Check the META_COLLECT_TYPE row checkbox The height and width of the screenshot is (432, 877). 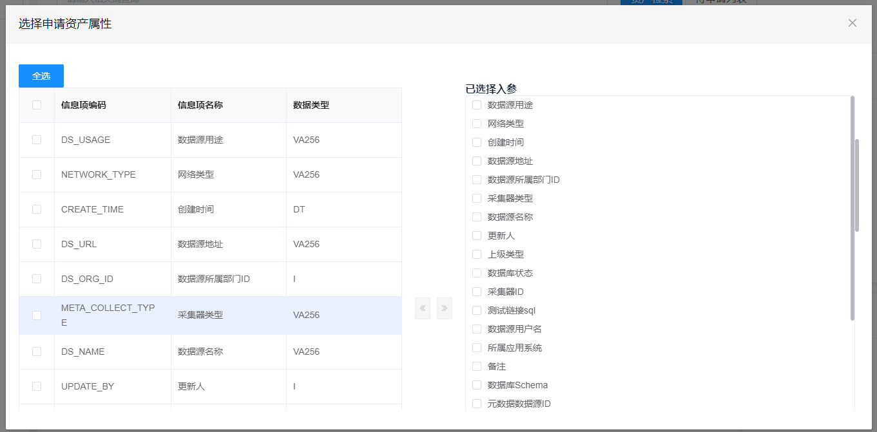point(37,315)
